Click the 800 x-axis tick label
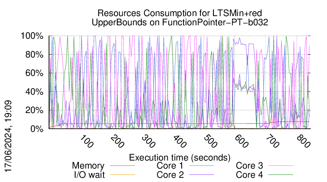 pyautogui.click(x=304, y=141)
